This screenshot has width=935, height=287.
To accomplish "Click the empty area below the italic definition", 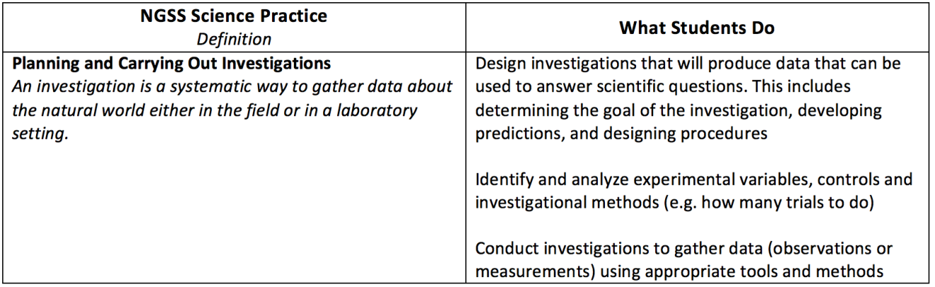I will click(x=235, y=213).
